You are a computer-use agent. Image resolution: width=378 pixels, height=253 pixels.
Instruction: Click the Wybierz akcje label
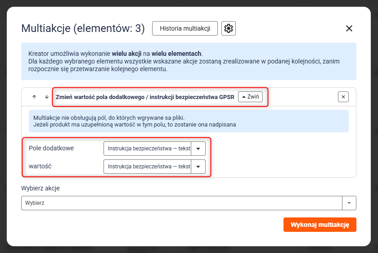(40, 188)
